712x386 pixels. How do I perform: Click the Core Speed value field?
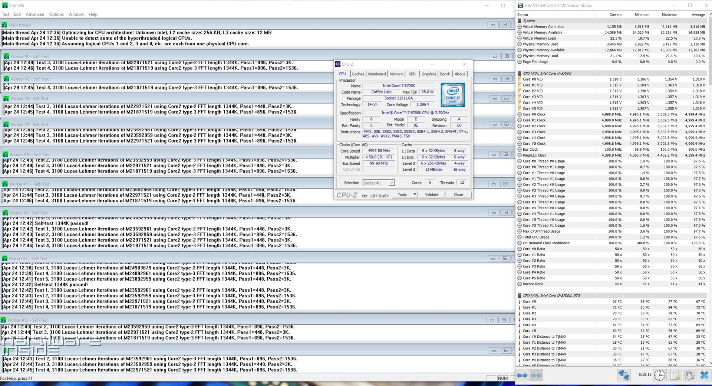379,151
